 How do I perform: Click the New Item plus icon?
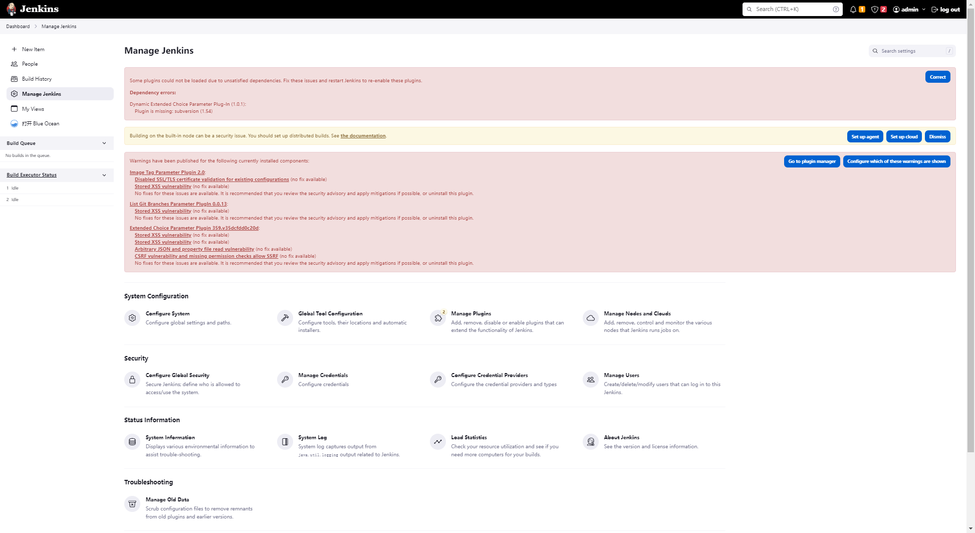[x=14, y=49]
